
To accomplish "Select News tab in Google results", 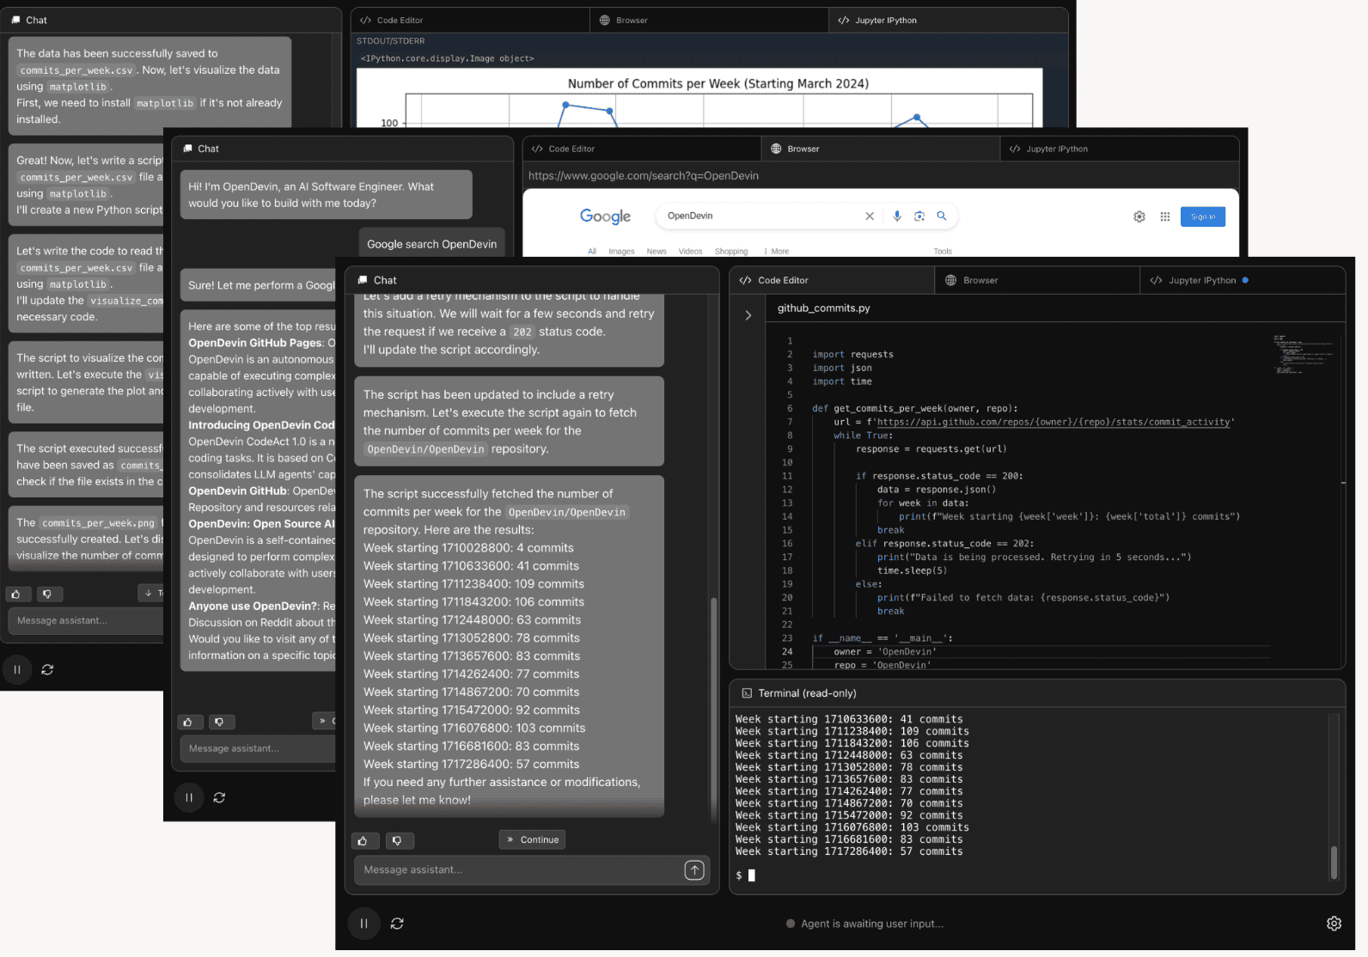I will coord(657,252).
